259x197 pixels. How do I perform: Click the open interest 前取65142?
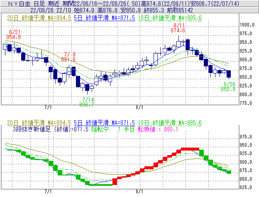pos(180,10)
